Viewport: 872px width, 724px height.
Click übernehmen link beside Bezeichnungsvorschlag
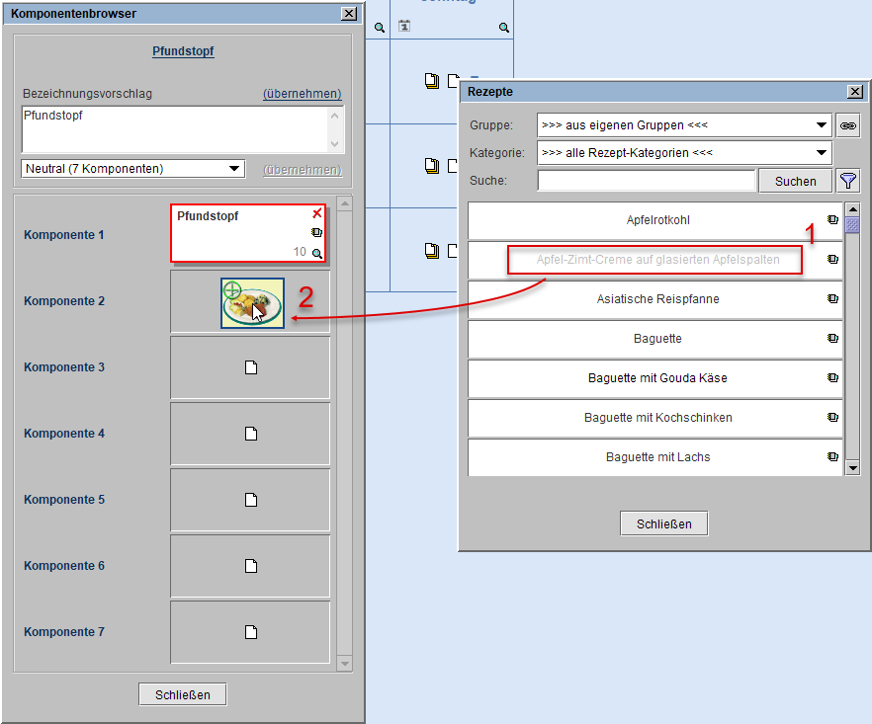[302, 94]
